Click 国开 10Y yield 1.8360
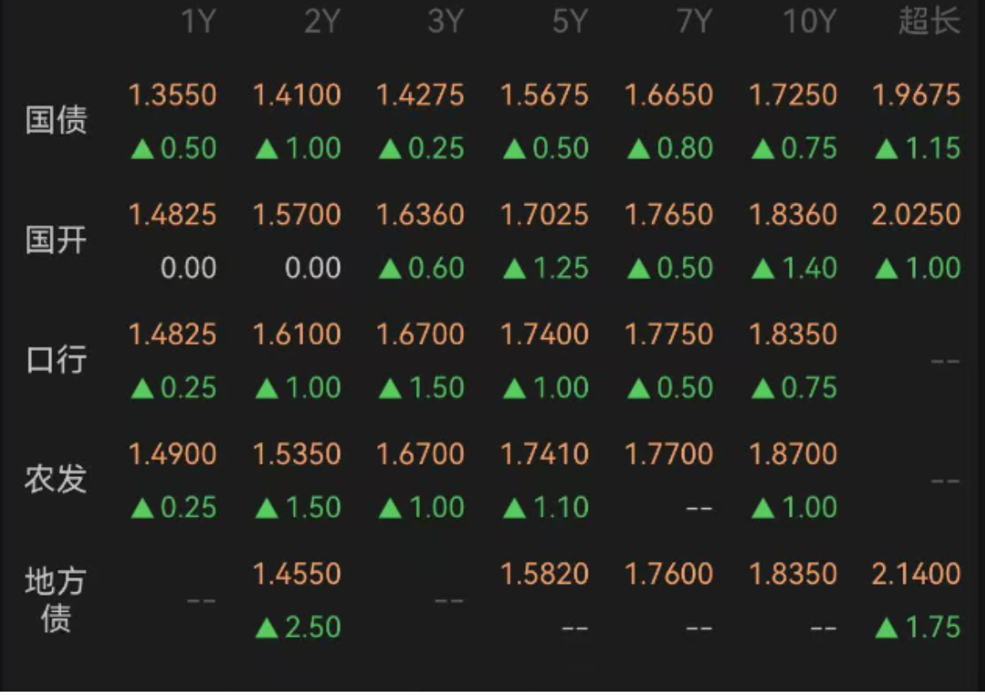 click(x=793, y=215)
